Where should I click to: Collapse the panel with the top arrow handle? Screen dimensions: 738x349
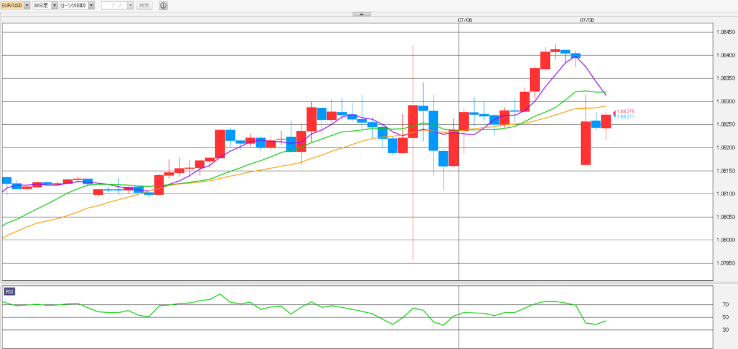pyautogui.click(x=361, y=14)
